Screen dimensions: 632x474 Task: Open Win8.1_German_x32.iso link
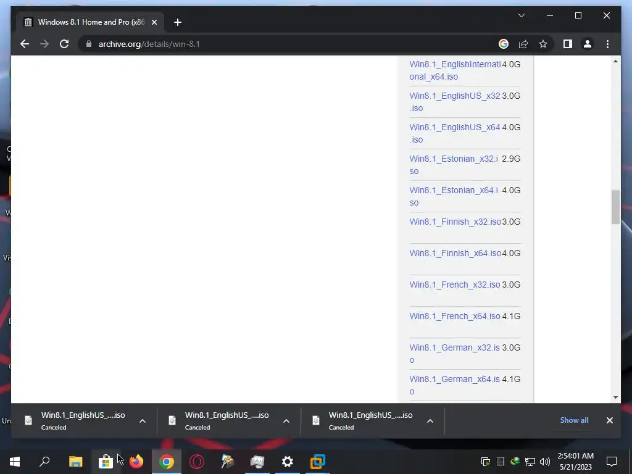454,354
